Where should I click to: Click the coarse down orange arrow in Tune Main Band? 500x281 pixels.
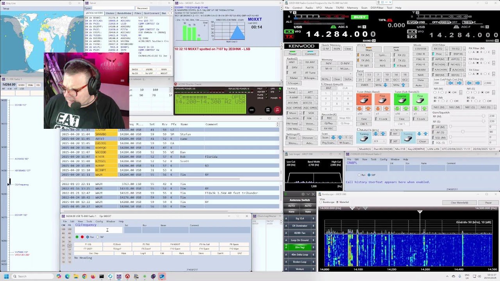point(360,108)
